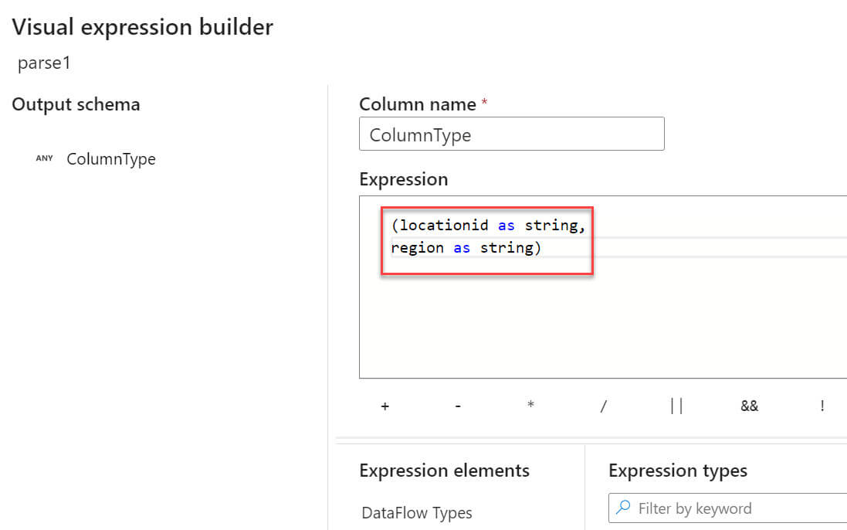Click the ANY type icon beside ColumnType
This screenshot has width=847, height=530.
coord(45,159)
